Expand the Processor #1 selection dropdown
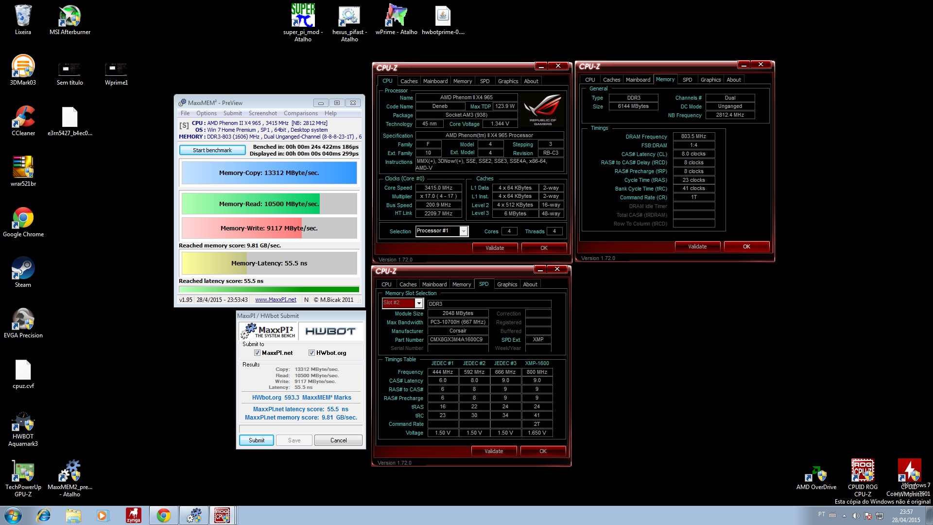933x525 pixels. pos(464,231)
